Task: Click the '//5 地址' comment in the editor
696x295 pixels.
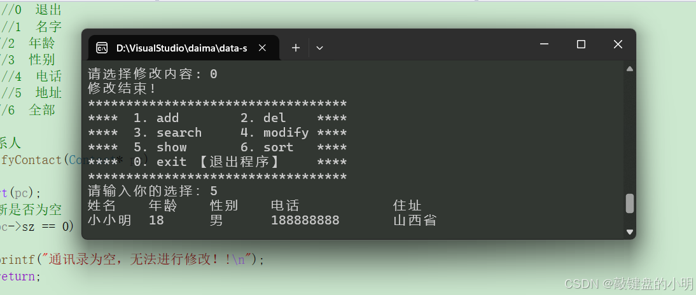Action: coord(31,93)
